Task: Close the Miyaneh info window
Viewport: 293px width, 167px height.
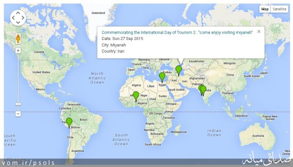Action: pos(259,32)
